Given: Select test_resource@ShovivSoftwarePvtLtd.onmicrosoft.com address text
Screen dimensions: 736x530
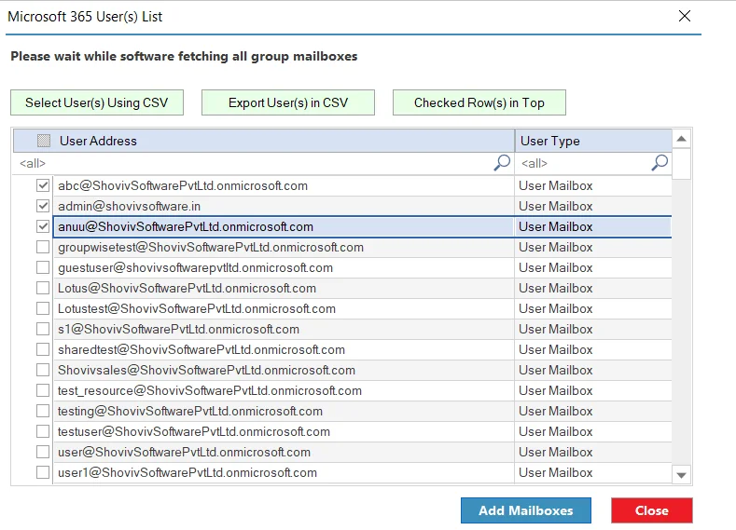Looking at the screenshot, I should pos(210,391).
